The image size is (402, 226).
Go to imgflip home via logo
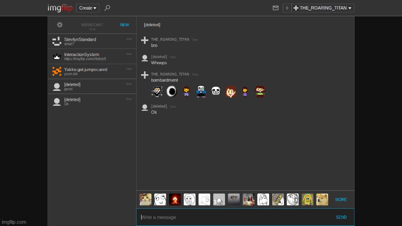[60, 8]
